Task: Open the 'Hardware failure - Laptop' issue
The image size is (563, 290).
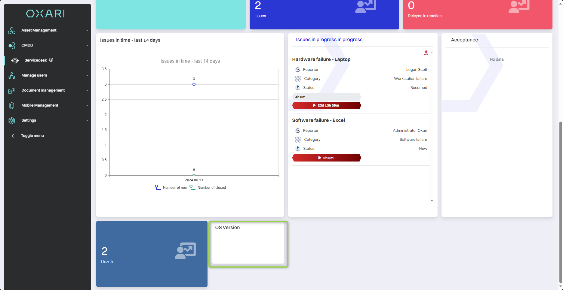Action: (x=321, y=59)
